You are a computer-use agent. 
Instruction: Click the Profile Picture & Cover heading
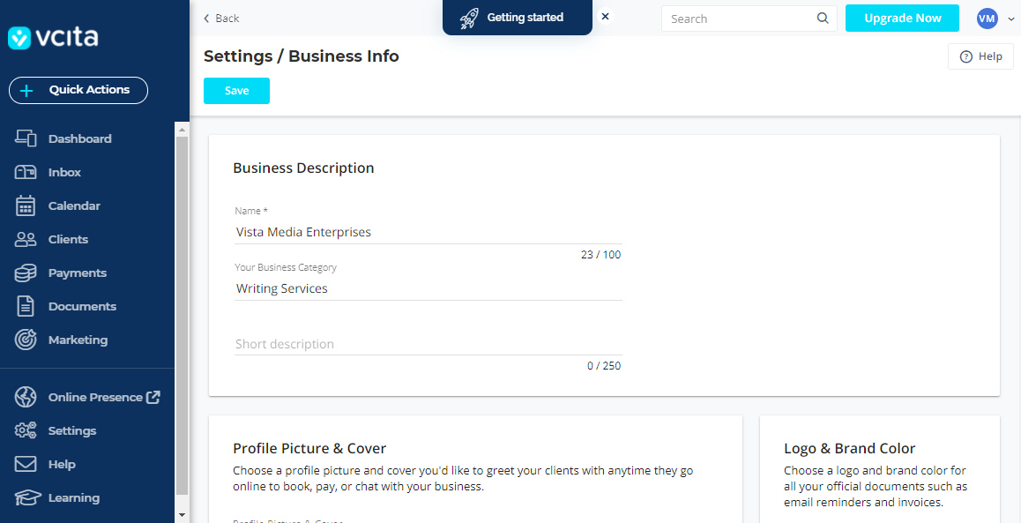tap(309, 448)
